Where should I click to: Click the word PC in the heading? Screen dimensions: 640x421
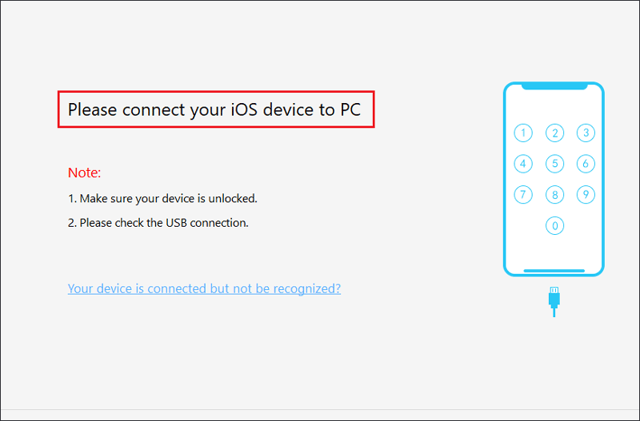coord(350,109)
